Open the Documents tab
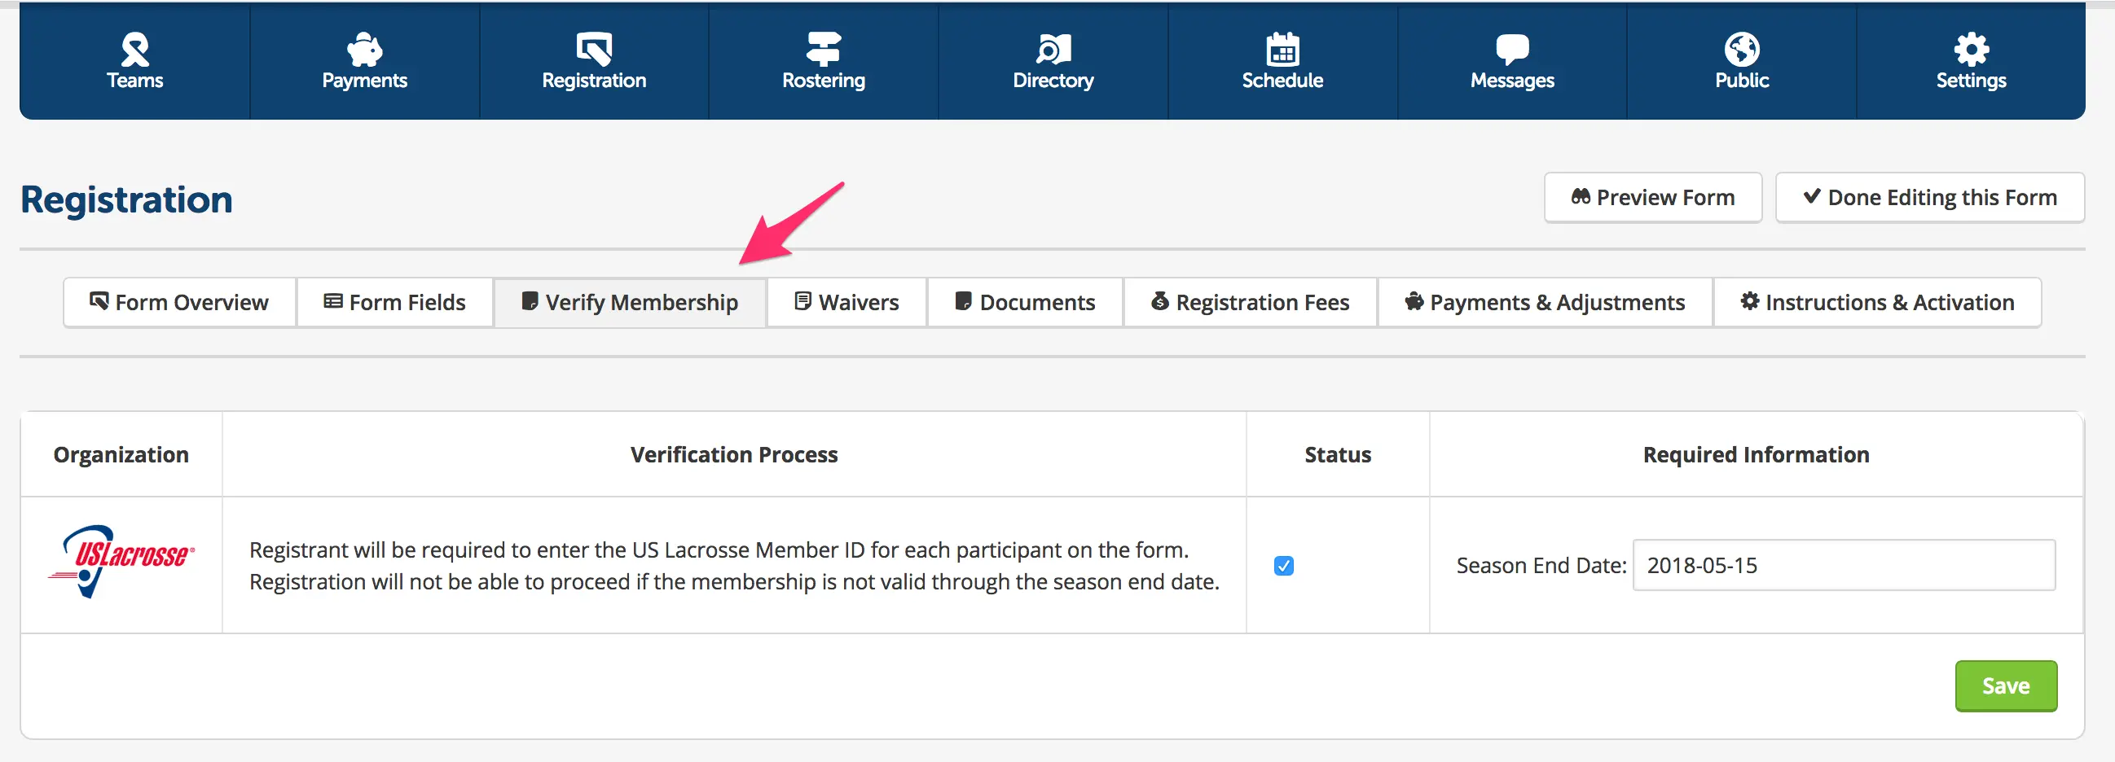This screenshot has height=762, width=2115. (x=1026, y=303)
